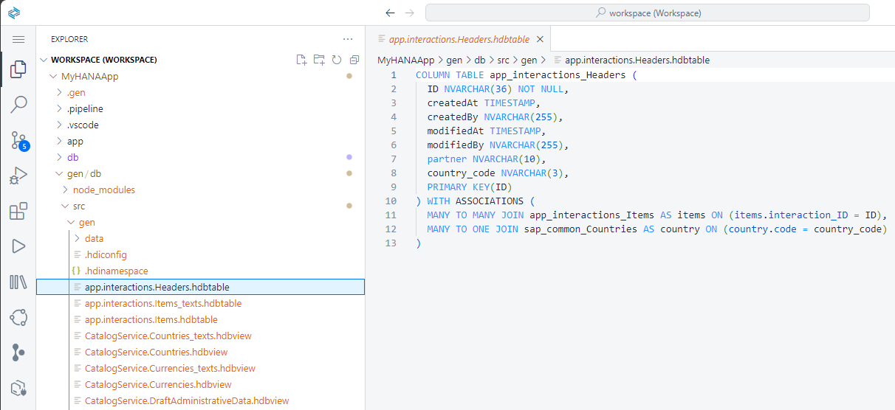Open Source Control view with 5 badge

[x=18, y=140]
